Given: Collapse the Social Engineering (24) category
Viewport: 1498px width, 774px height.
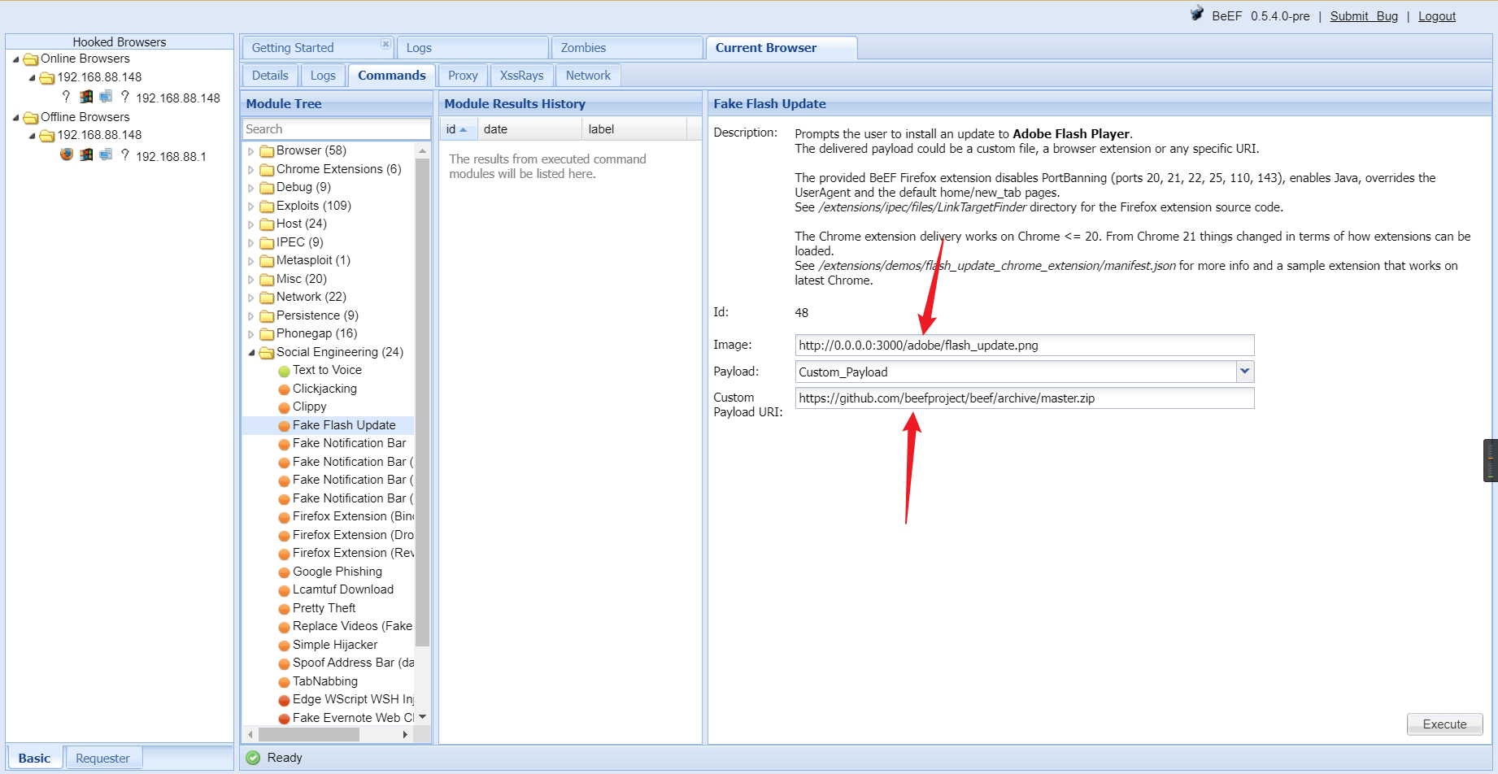Looking at the screenshot, I should (251, 353).
